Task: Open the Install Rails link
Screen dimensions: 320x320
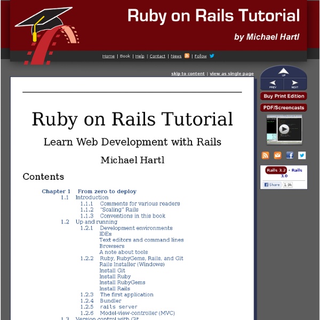Action: coord(115,289)
